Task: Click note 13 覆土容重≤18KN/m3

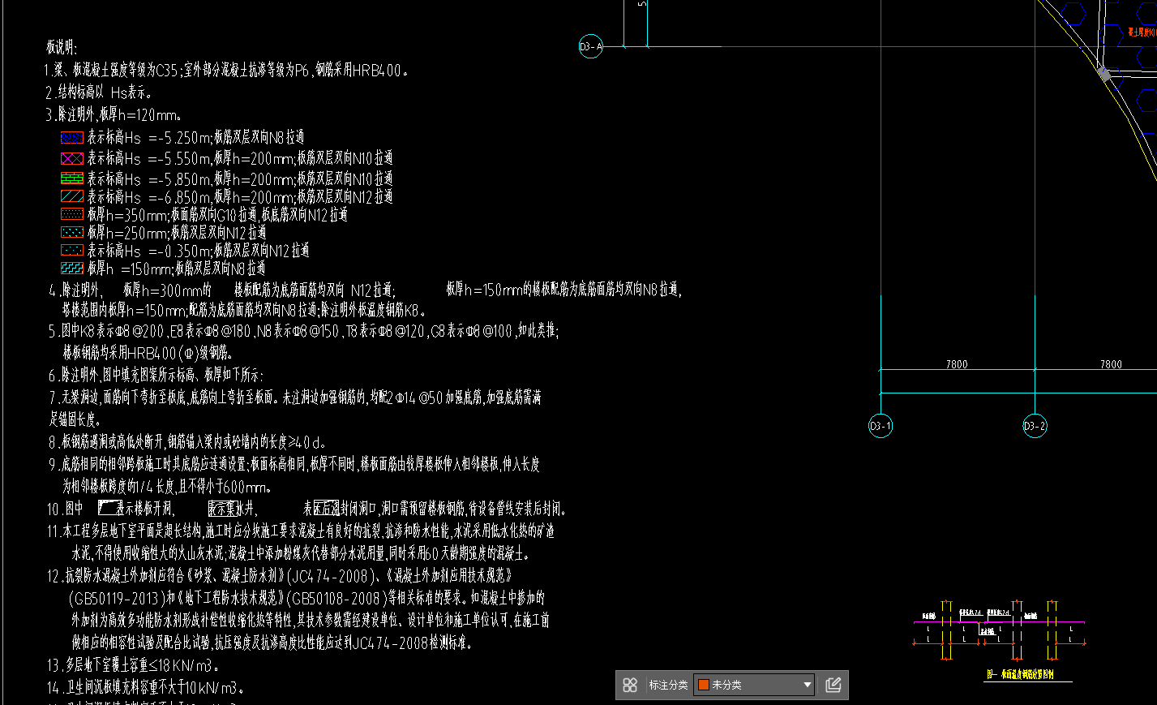Action: point(133,665)
